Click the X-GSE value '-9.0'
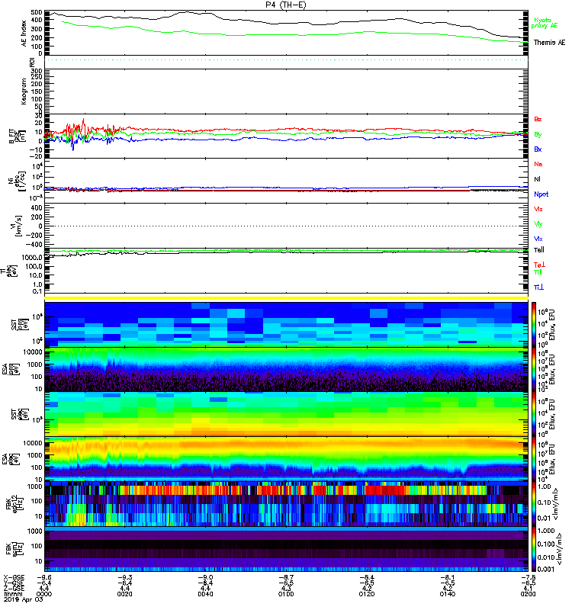This screenshot has width=572, height=610. tap(205, 577)
